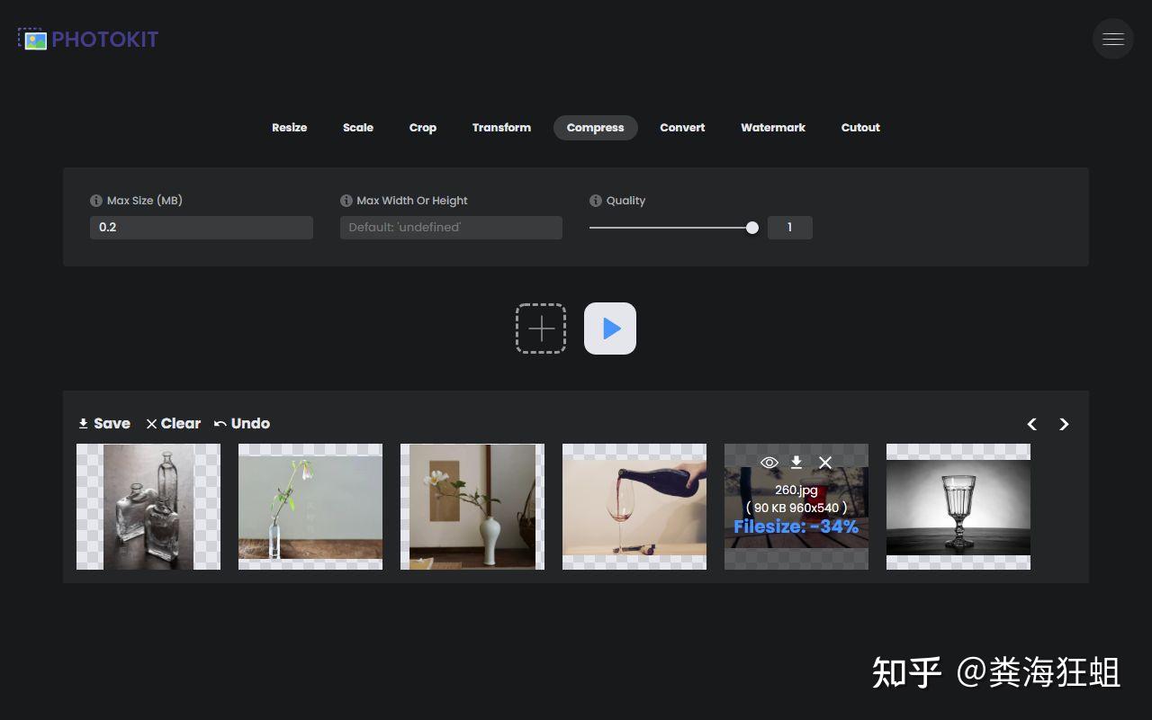Screen dimensions: 1152x720
Task: Switch to the Scale tab
Action: [x=358, y=128]
